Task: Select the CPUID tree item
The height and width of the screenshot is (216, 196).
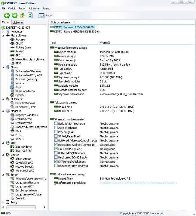Action: tap(19, 43)
